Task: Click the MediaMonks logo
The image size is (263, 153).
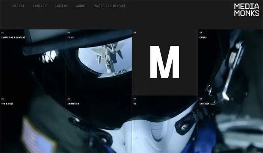Action: click(247, 10)
